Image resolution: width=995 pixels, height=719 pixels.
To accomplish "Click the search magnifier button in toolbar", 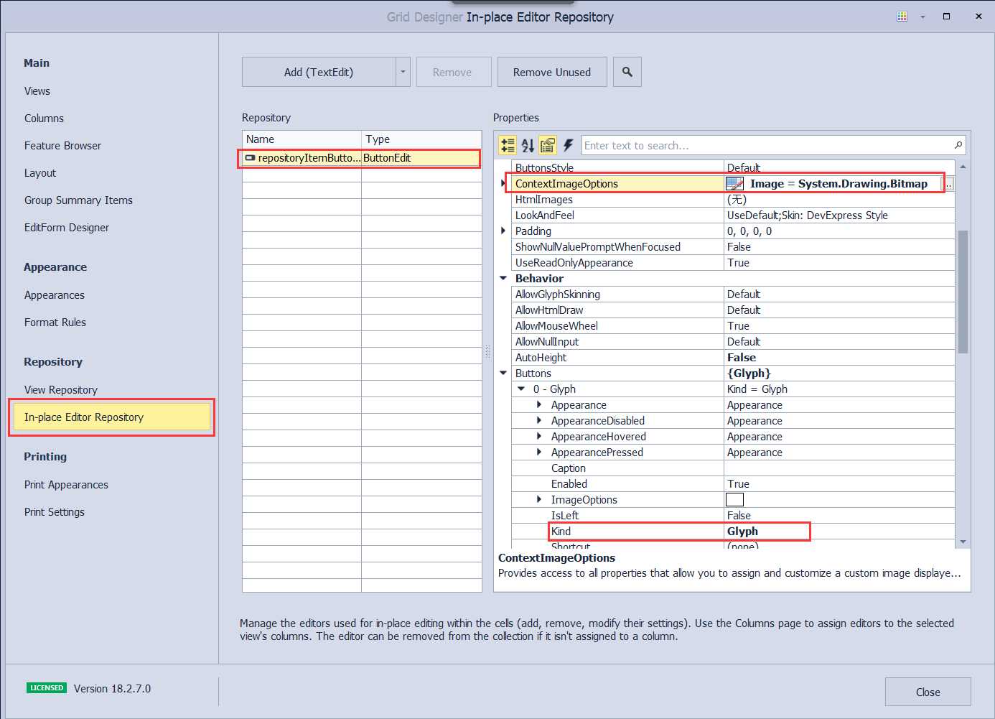I will (x=627, y=72).
